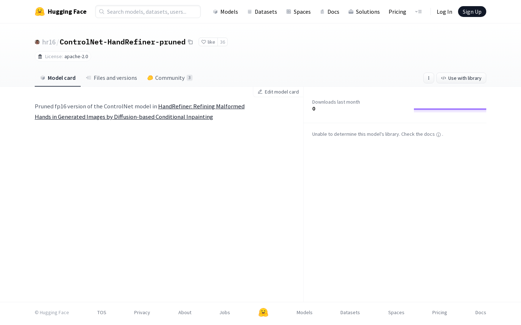Copy the model name to clipboard
This screenshot has width=521, height=325.
190,42
